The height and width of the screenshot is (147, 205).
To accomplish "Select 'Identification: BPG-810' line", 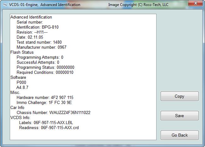I will (x=37, y=27).
